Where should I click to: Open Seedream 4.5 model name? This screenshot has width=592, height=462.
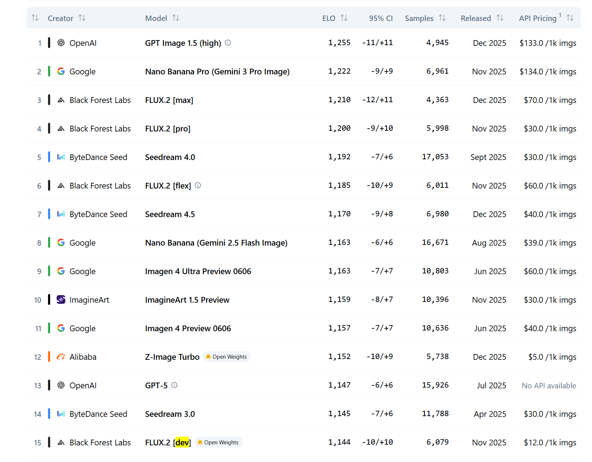pos(170,214)
